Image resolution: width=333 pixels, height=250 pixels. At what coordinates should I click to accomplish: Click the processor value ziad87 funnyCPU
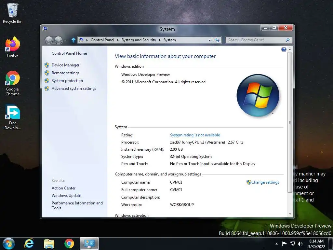pyautogui.click(x=206, y=142)
